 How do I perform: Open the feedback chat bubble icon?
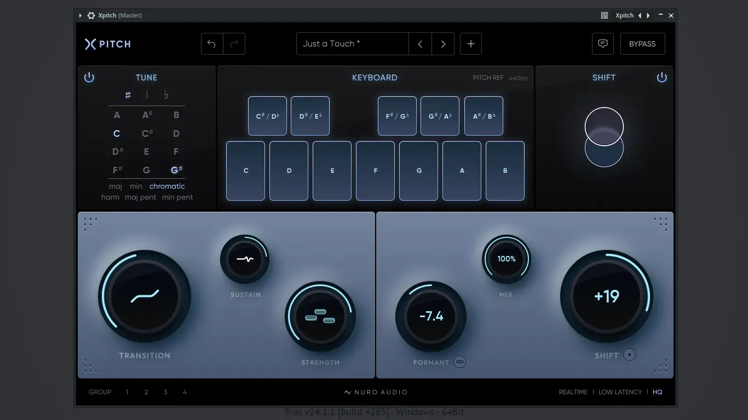(603, 44)
